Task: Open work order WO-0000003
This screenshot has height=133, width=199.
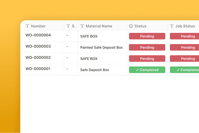Action: pyautogui.click(x=38, y=46)
